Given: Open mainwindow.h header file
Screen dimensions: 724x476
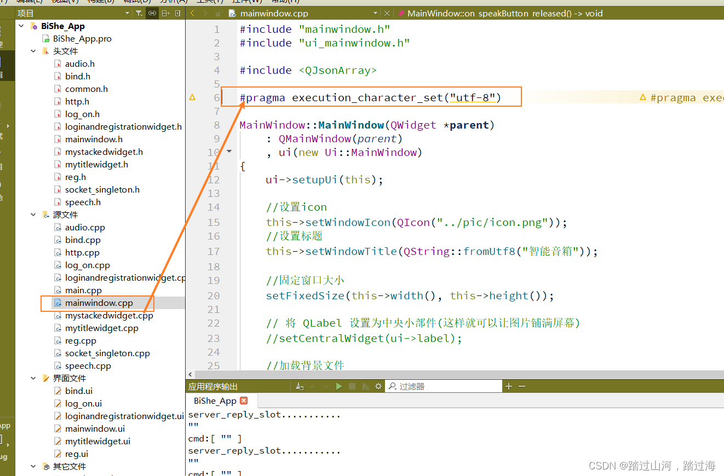Looking at the screenshot, I should point(94,139).
